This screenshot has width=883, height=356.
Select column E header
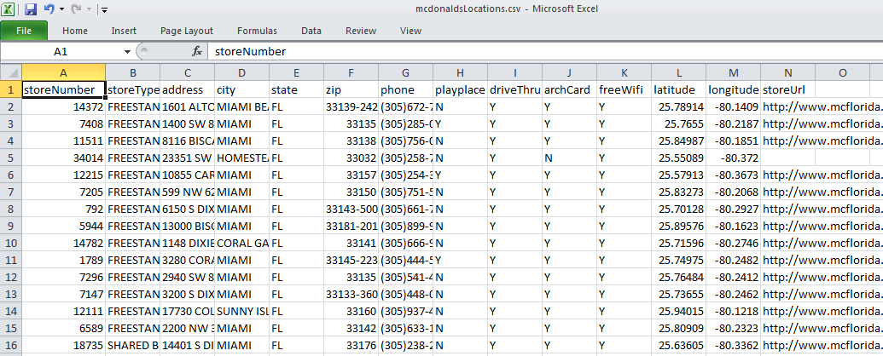[x=297, y=72]
